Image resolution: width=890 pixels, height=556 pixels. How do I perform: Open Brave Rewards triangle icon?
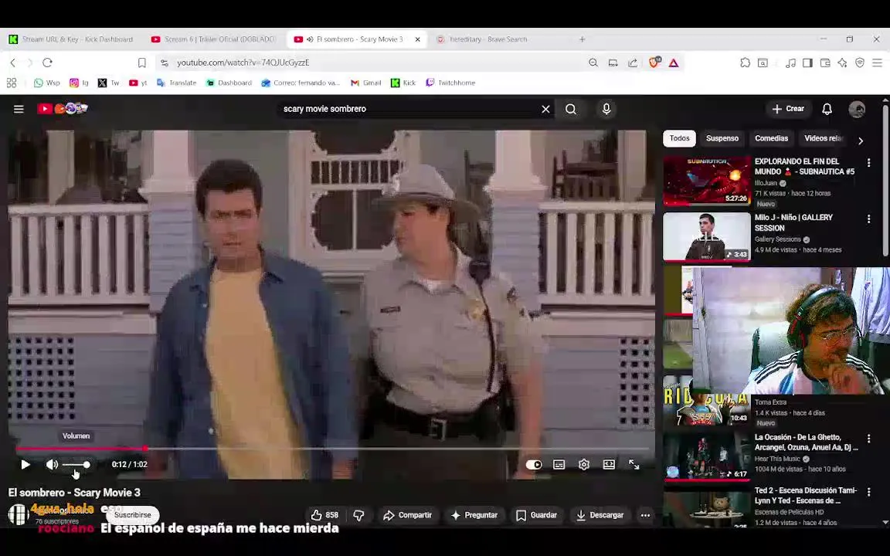click(x=674, y=63)
